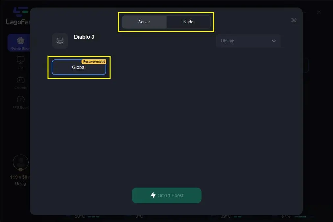Screen dimensions: 333x222
Task: Close the server selection dialog
Action: (294, 20)
